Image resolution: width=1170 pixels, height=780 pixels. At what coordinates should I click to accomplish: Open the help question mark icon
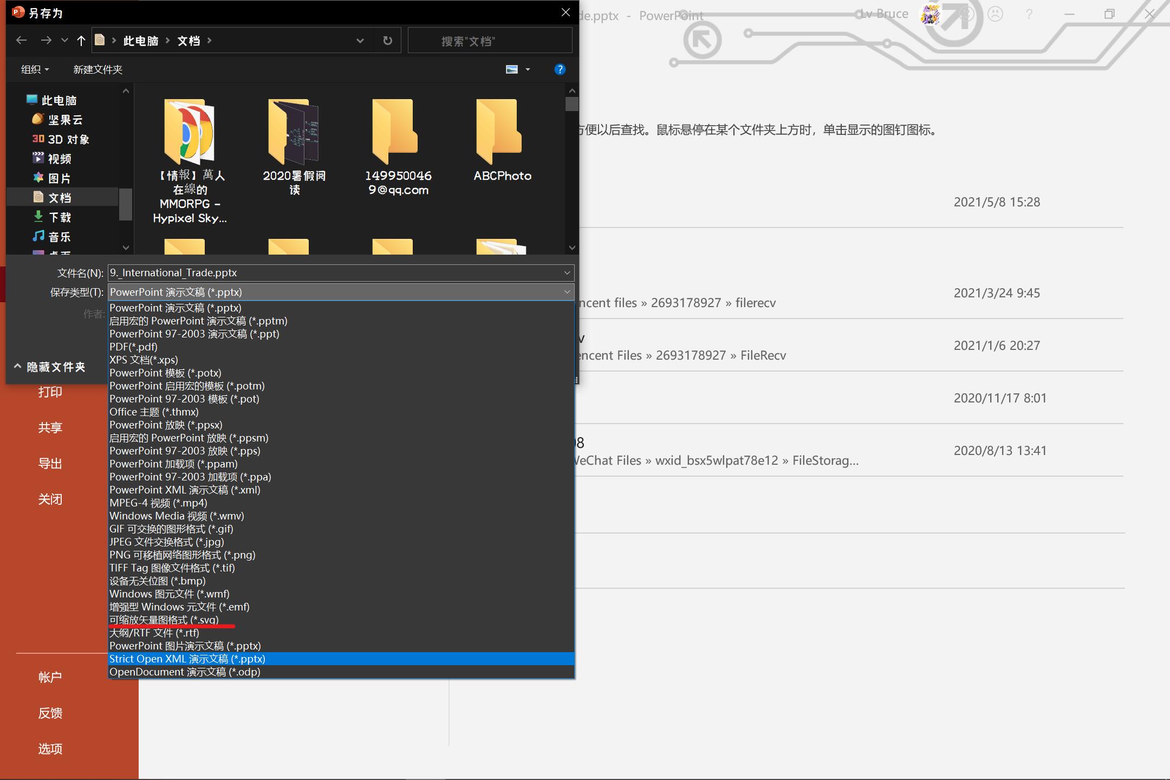[560, 69]
